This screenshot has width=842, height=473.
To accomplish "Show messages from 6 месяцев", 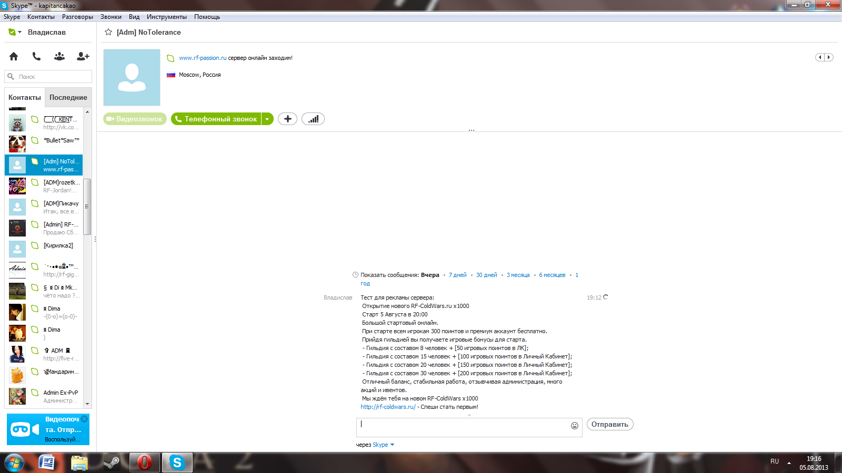I will point(552,275).
